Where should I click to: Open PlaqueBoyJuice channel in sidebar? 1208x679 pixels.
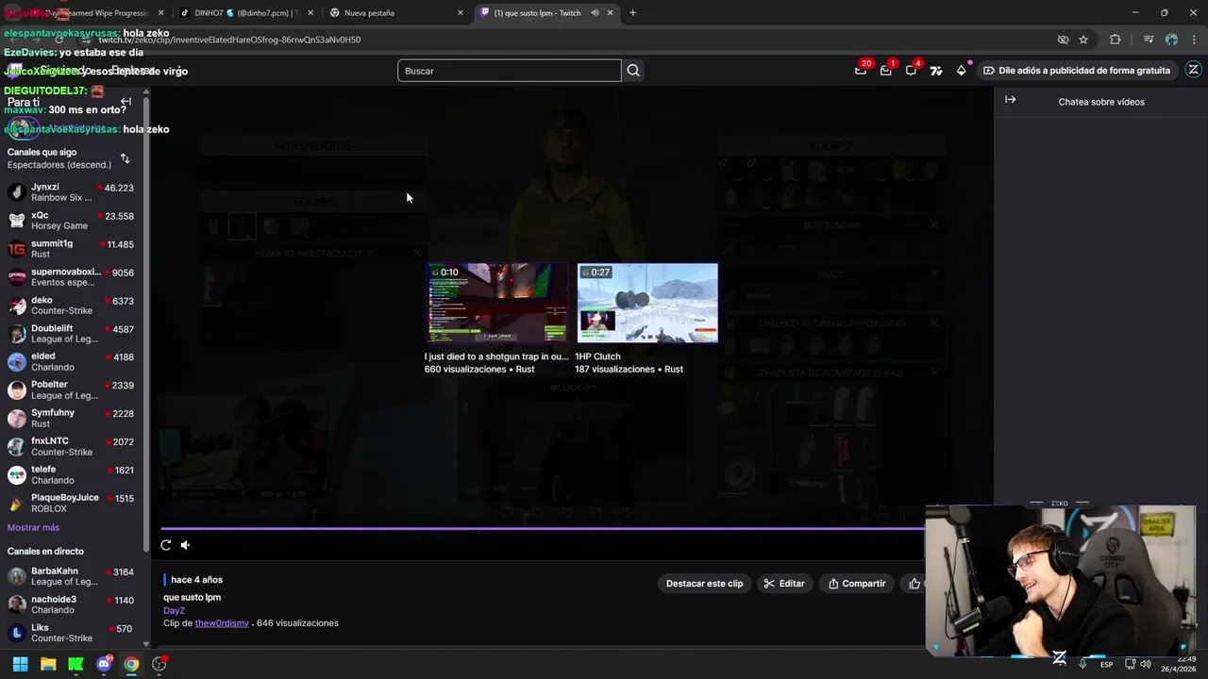[x=72, y=504]
